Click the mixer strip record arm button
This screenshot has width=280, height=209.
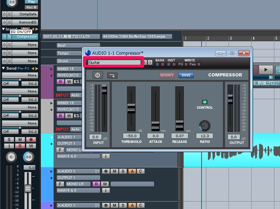click(31, 139)
